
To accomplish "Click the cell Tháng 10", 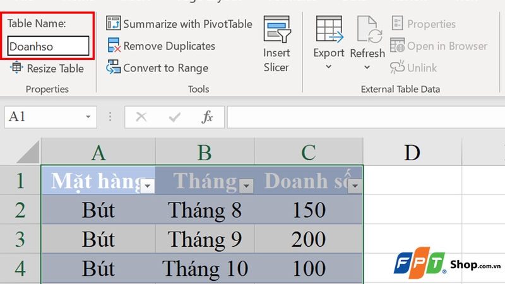I will (x=205, y=268).
